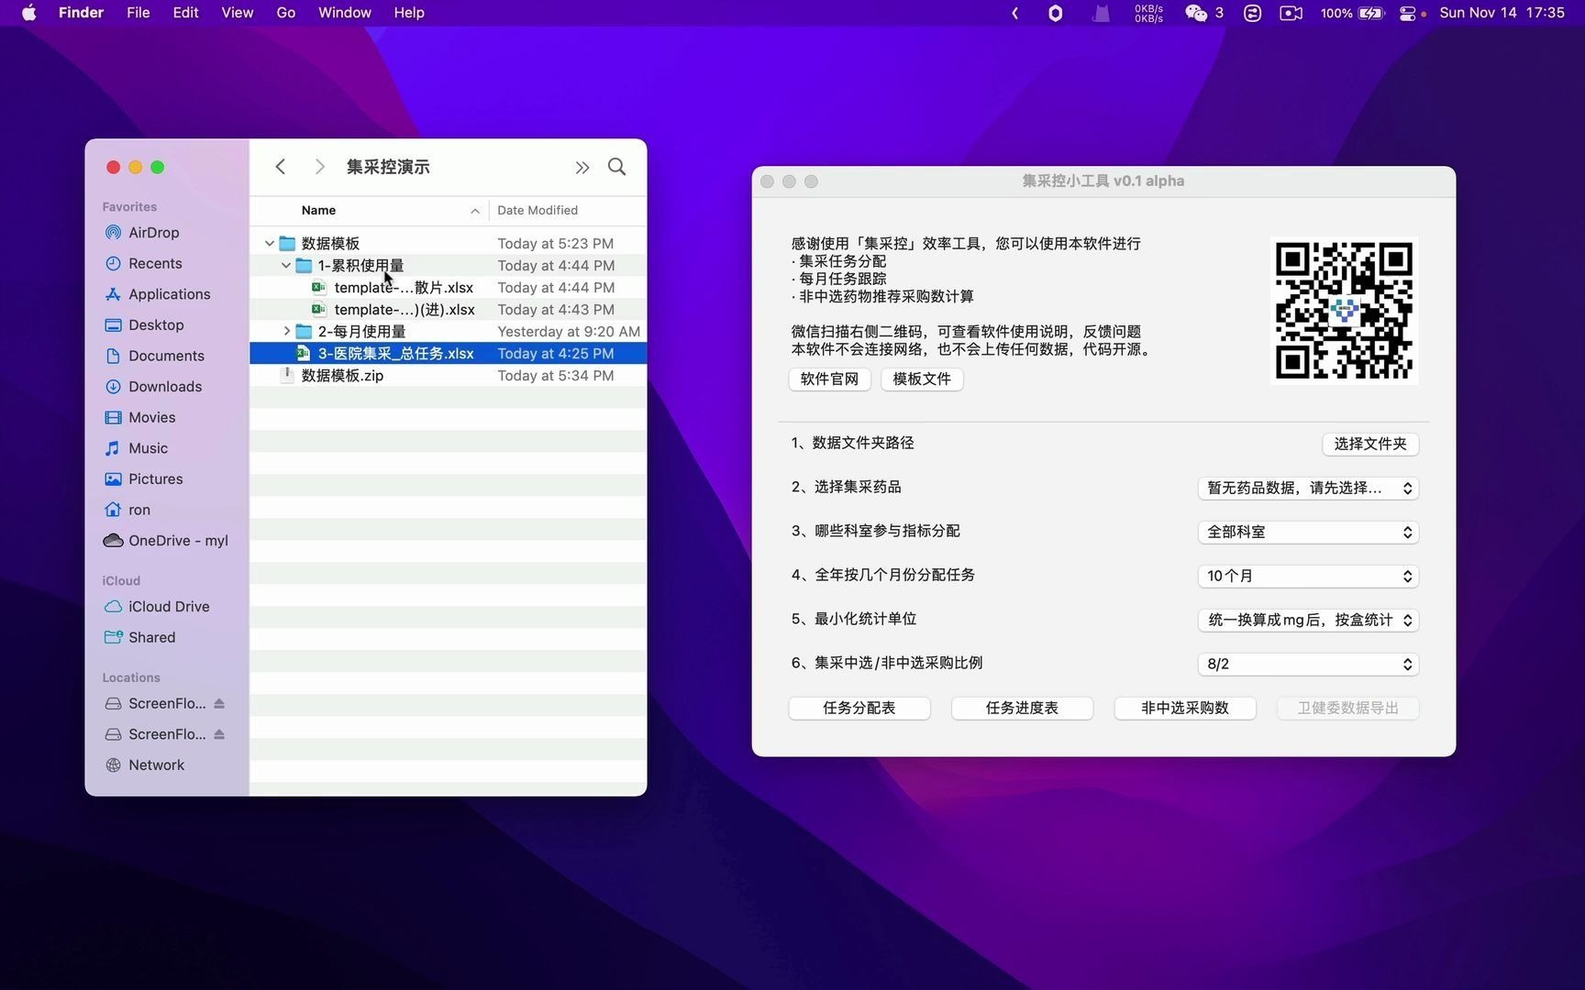This screenshot has width=1585, height=990.
Task: Open 10个月 months dropdown
Action: click(x=1308, y=577)
